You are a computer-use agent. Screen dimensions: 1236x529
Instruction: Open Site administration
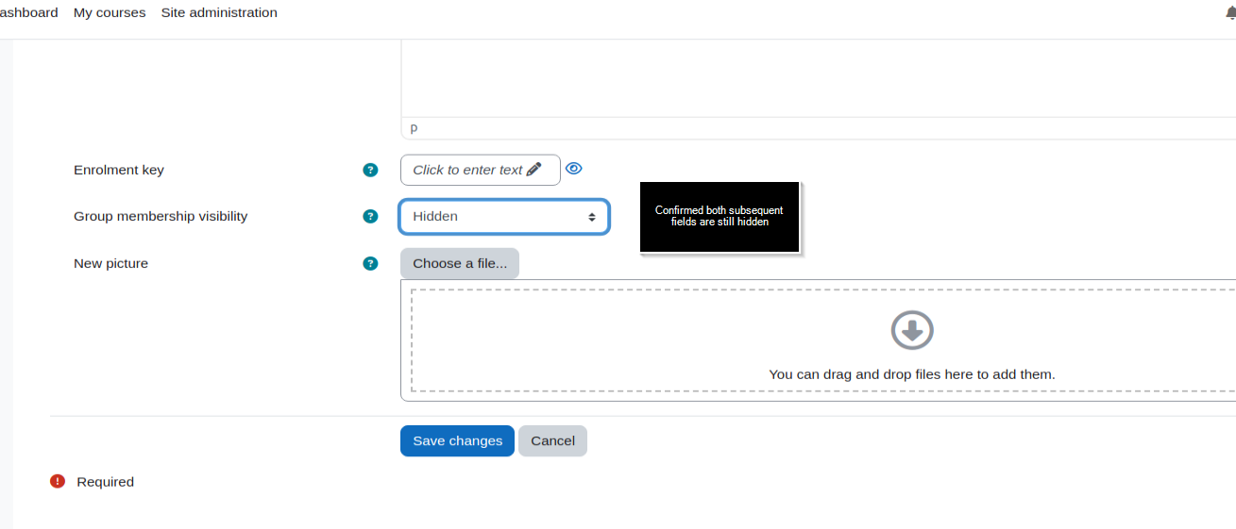pyautogui.click(x=219, y=12)
